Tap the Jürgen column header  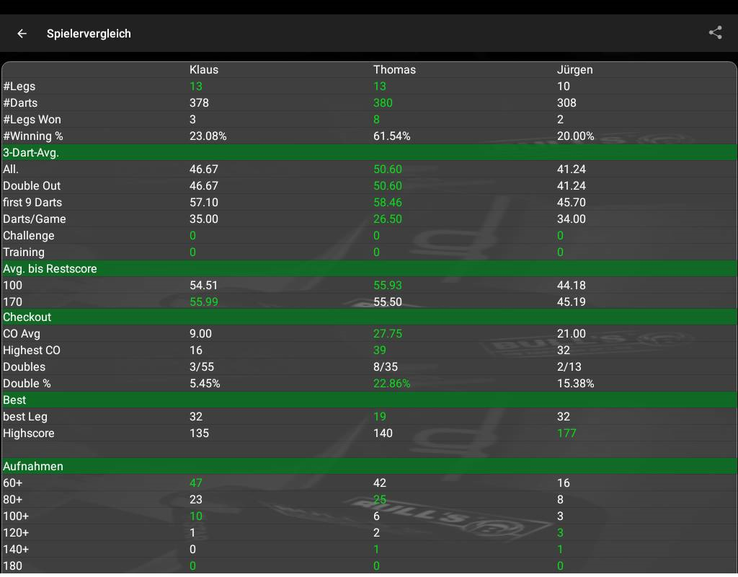coord(574,70)
